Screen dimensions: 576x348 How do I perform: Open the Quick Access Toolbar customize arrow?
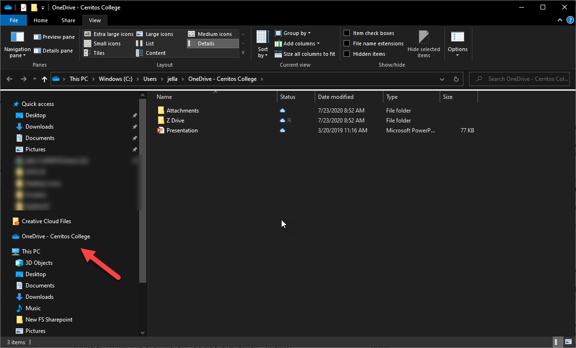(43, 8)
